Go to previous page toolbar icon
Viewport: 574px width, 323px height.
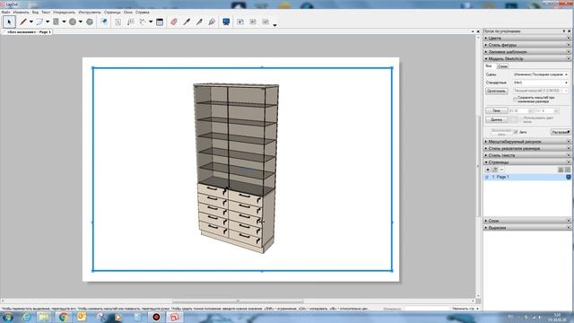(x=253, y=22)
